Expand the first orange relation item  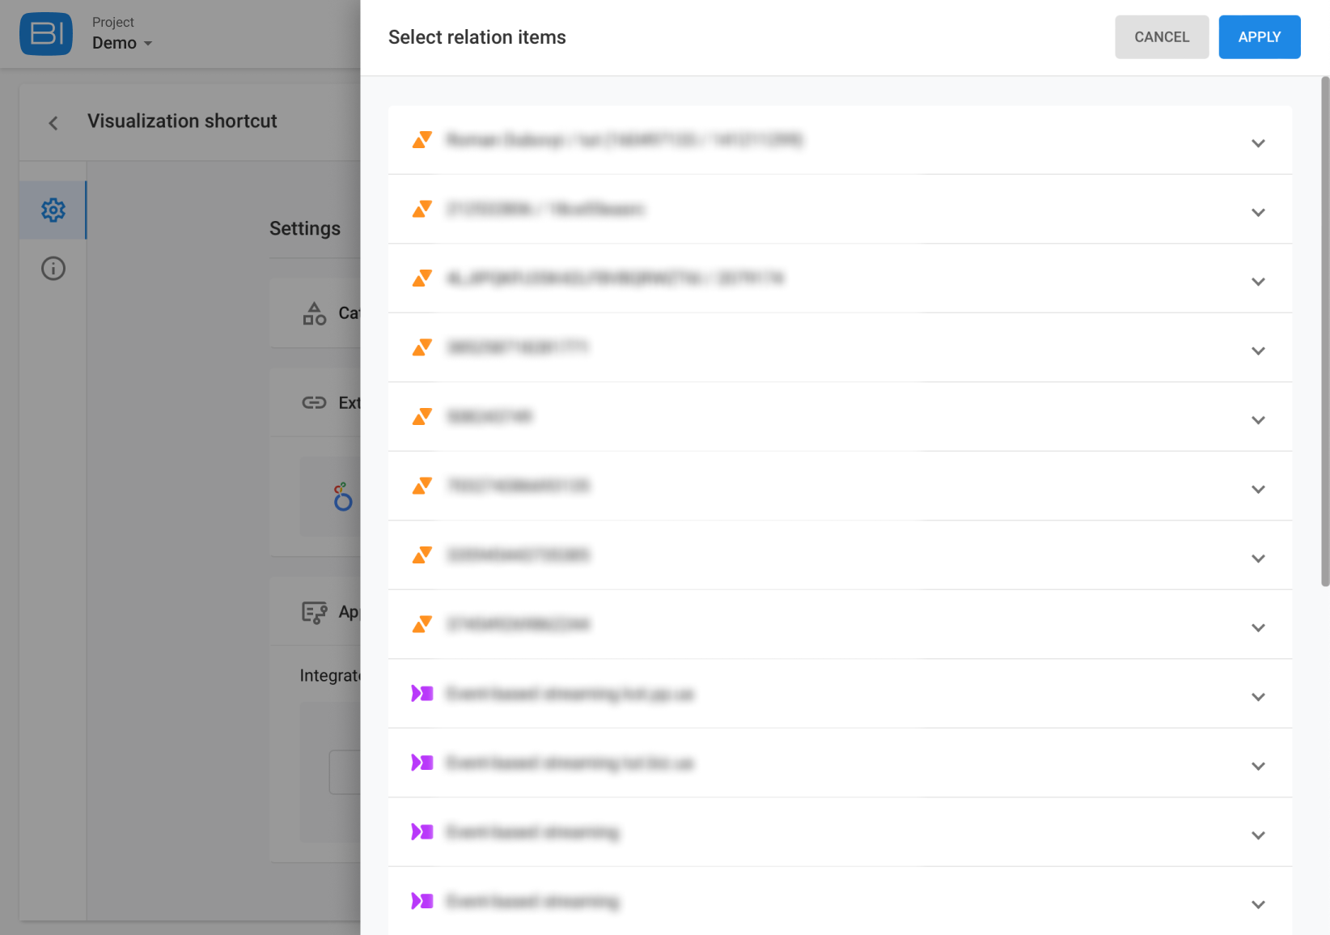point(1258,143)
